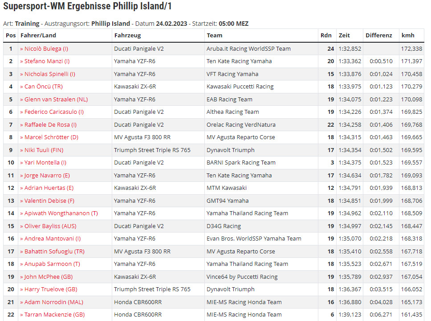
Task: Open Jorge Navarro rider link
Action: [47, 176]
